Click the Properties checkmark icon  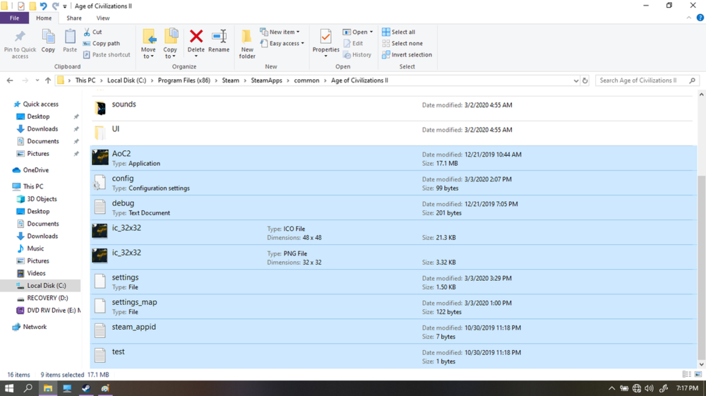[325, 37]
